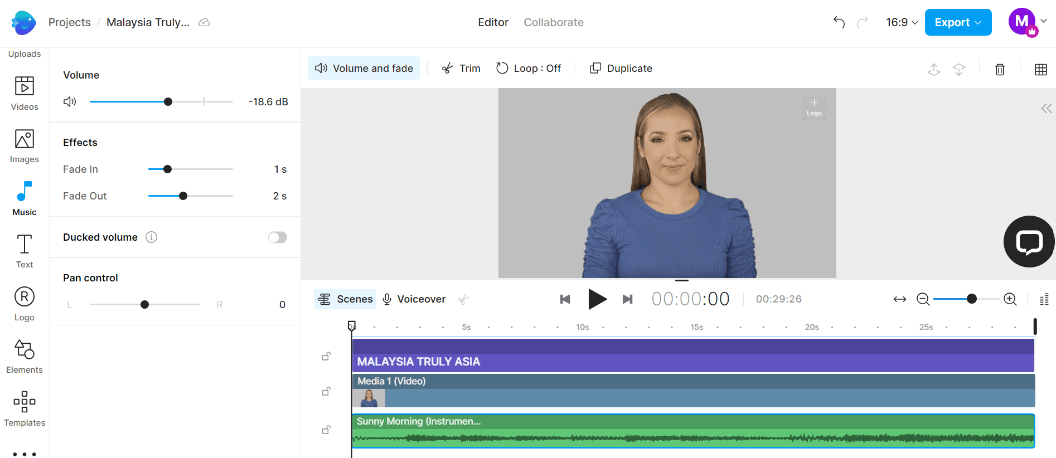
Task: Click the grid layout icon
Action: (x=1040, y=69)
